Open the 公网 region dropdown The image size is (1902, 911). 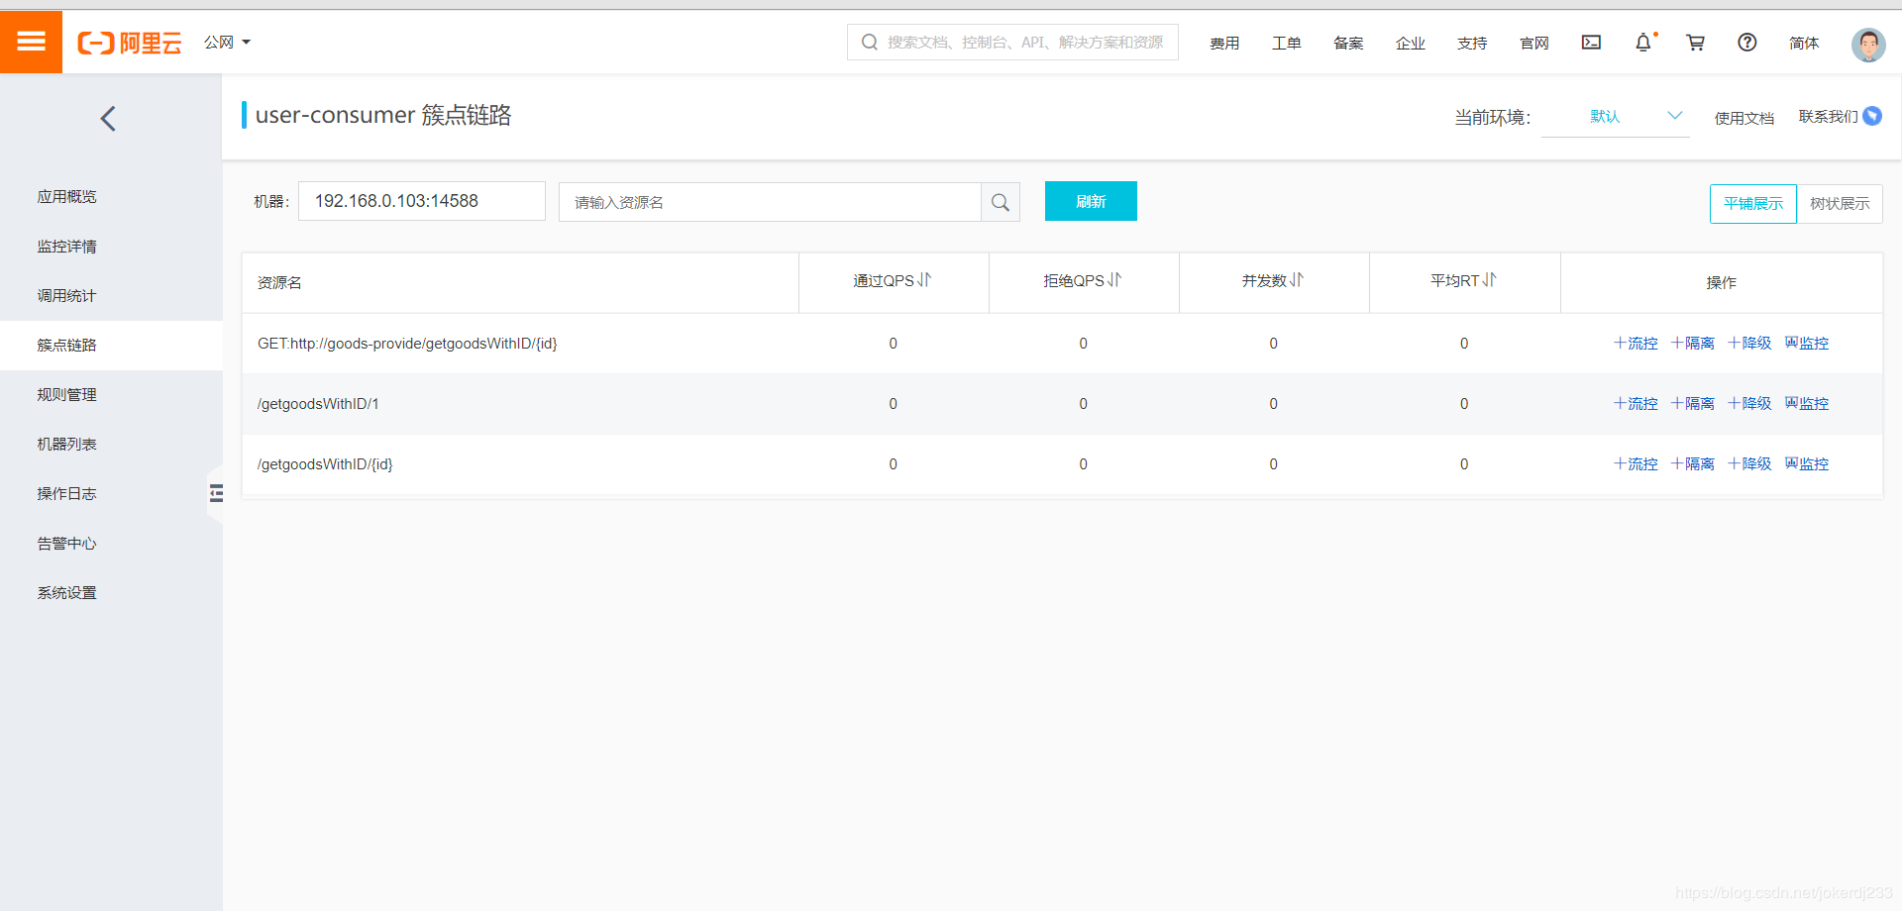point(227,43)
